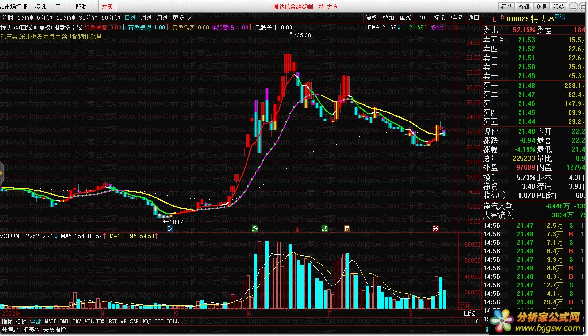588x336 pixels.
Task: Select the 全部 indicator tab
Action: pyautogui.click(x=36, y=321)
